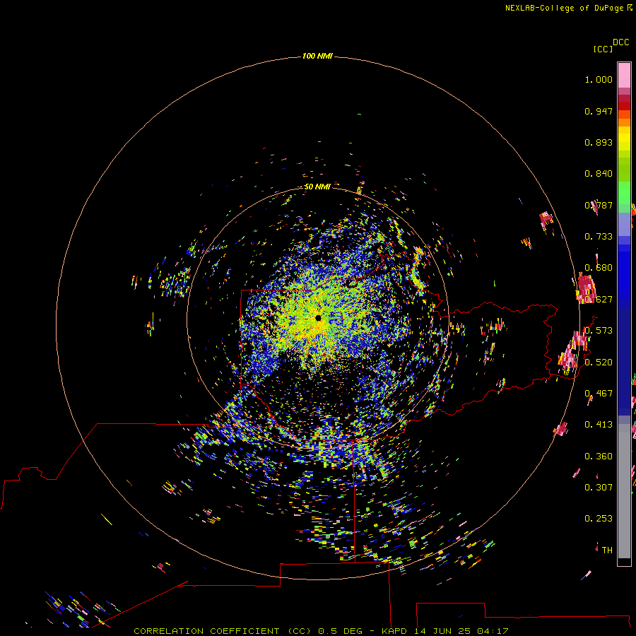
Task: Select the 0.893 legend value
Action: pyautogui.click(x=599, y=142)
